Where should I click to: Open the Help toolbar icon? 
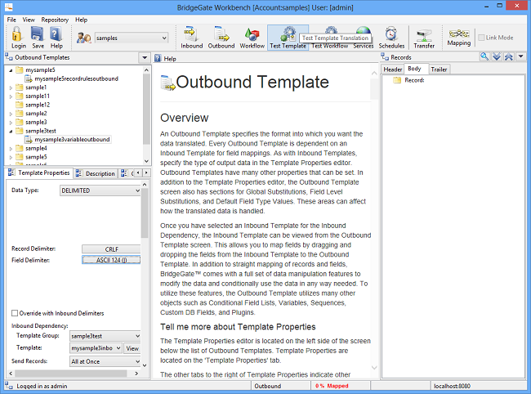point(56,34)
